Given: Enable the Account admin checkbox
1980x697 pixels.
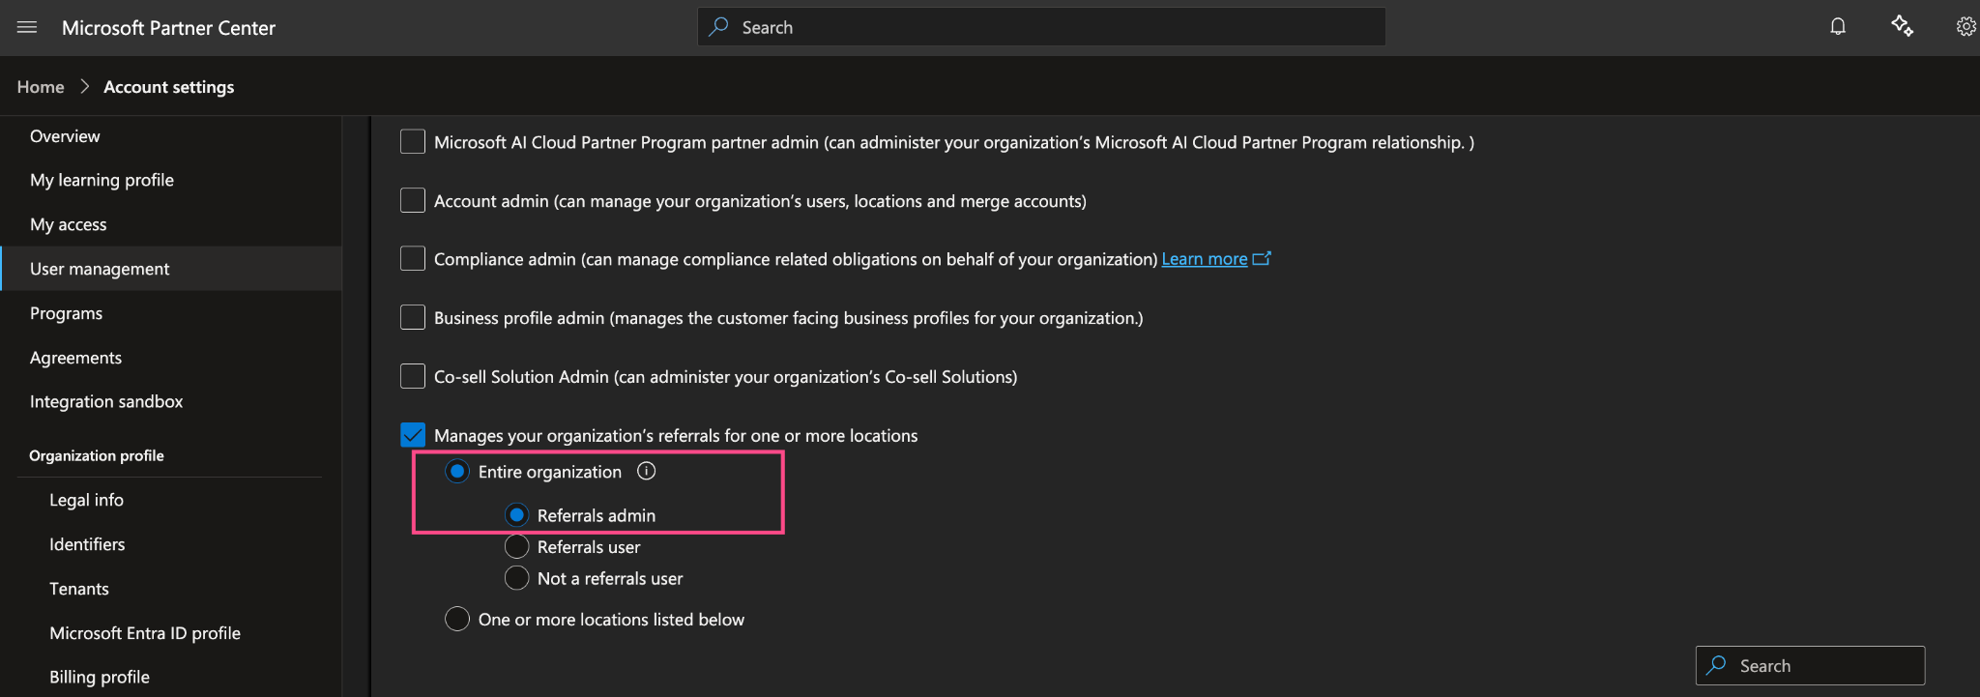Looking at the screenshot, I should (x=413, y=200).
